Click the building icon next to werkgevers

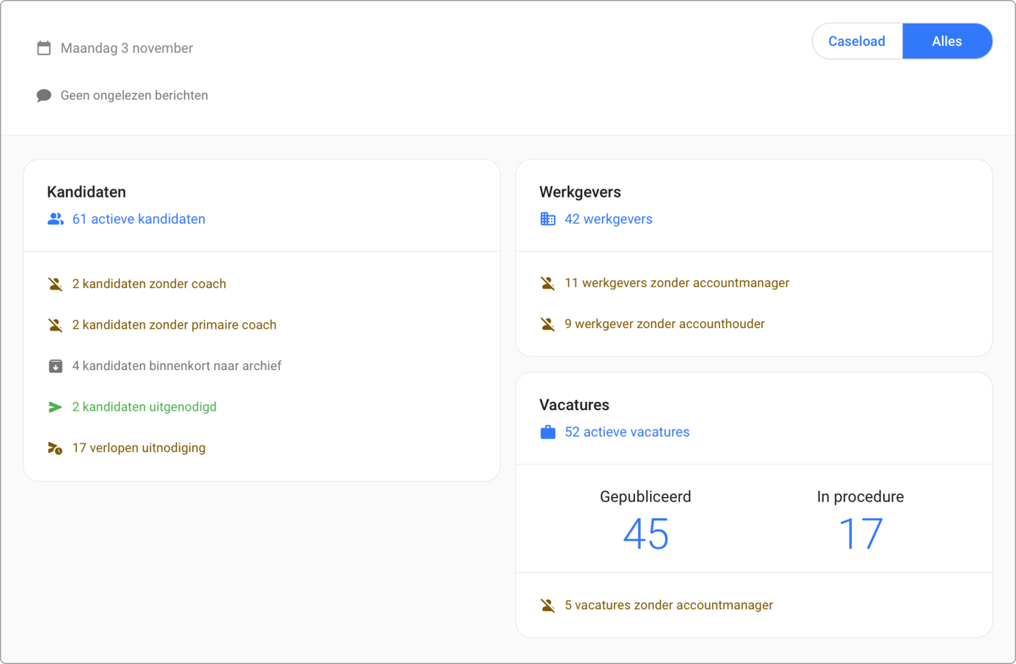click(548, 219)
